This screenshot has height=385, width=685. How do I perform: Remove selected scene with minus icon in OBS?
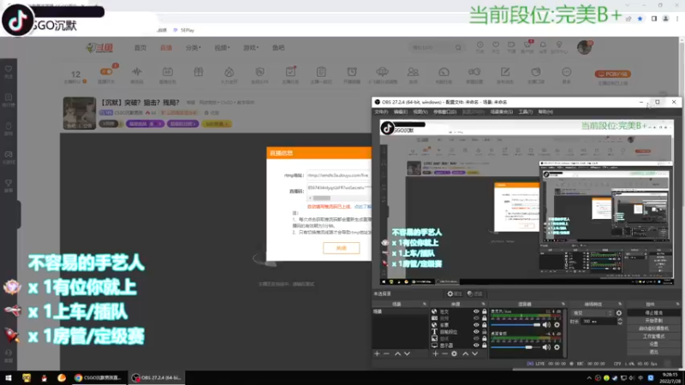pyautogui.click(x=387, y=353)
